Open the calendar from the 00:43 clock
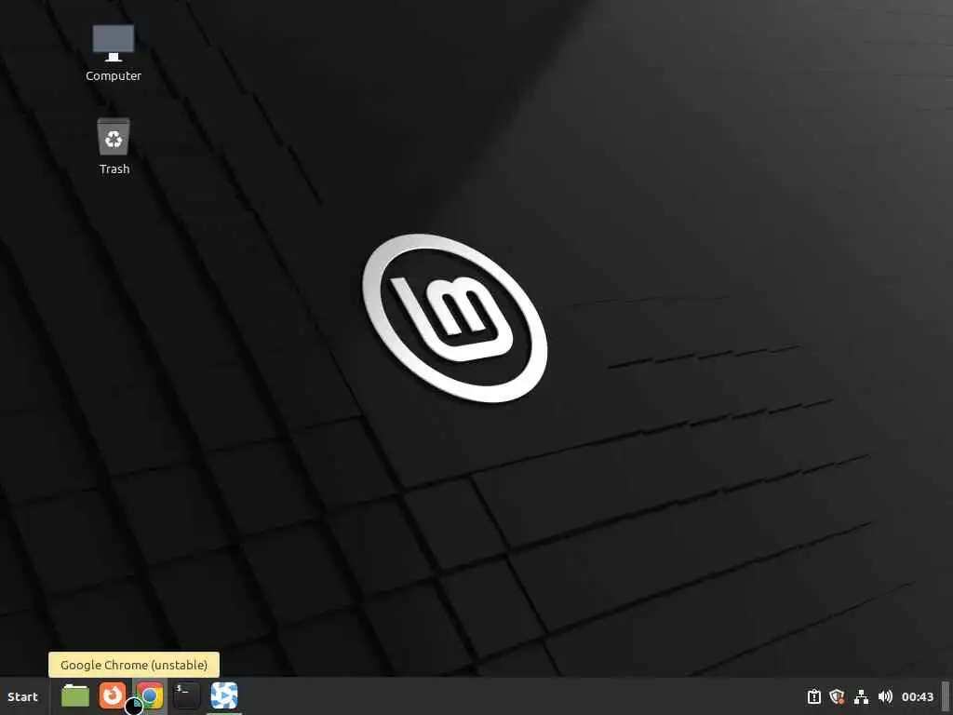 tap(918, 696)
